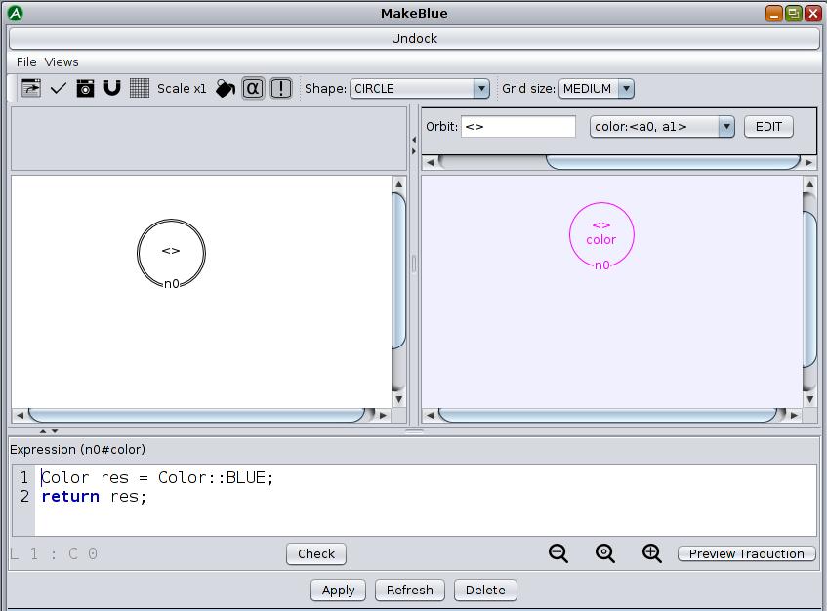Collapse upper pane using the up divider arrow
The height and width of the screenshot is (611, 827).
click(43, 431)
